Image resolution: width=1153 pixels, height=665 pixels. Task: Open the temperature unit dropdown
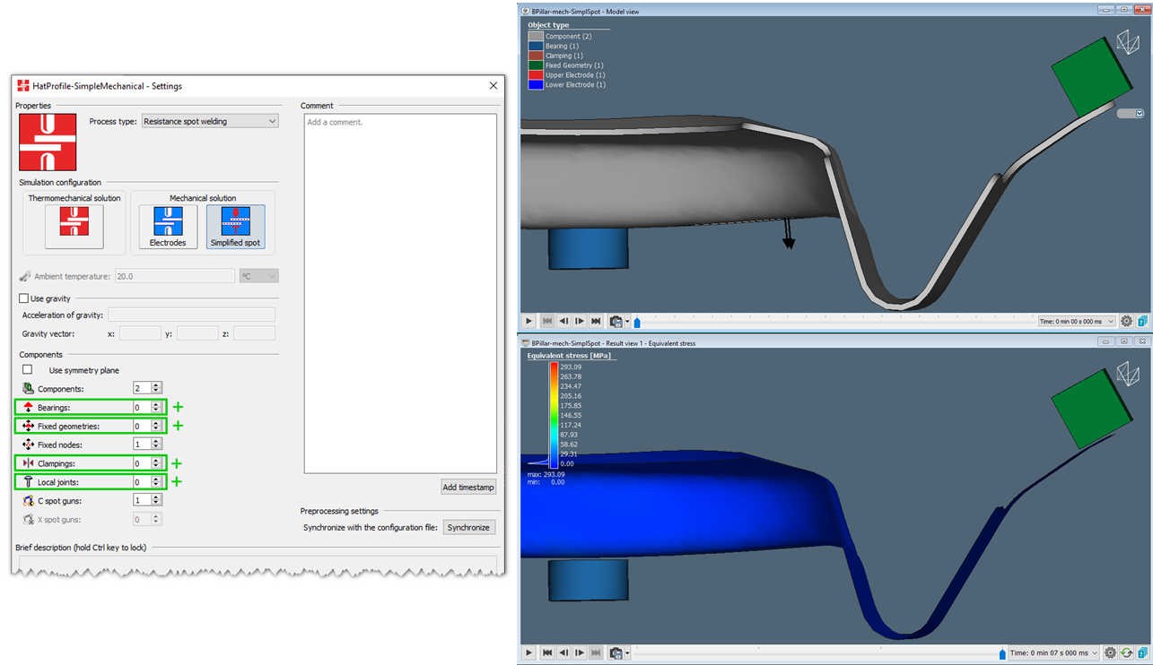pos(258,276)
